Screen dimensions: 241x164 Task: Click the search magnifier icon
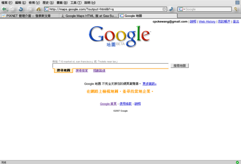pos(235,9)
